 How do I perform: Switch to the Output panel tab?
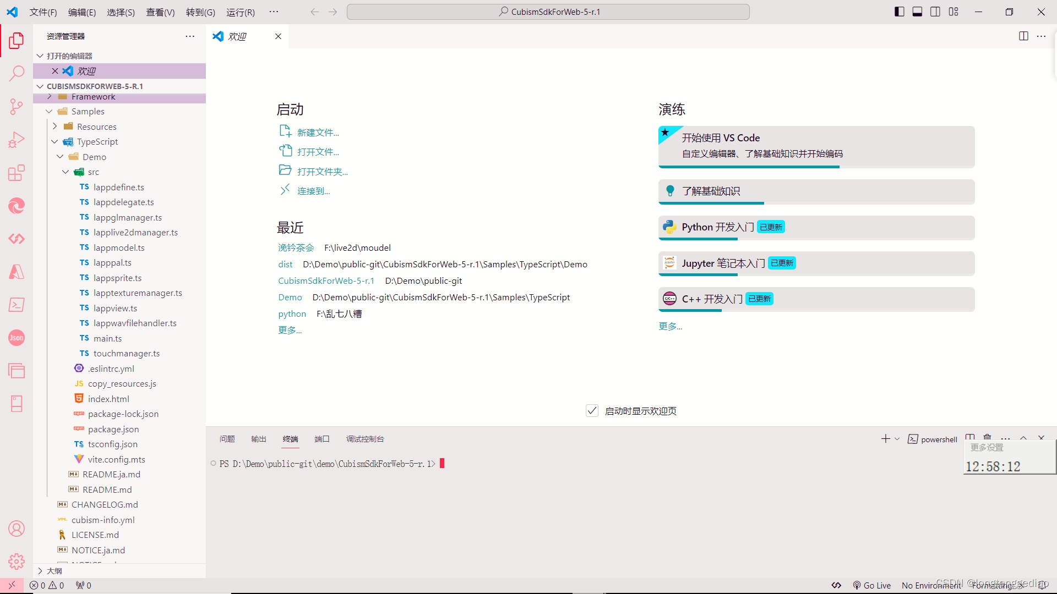point(259,439)
